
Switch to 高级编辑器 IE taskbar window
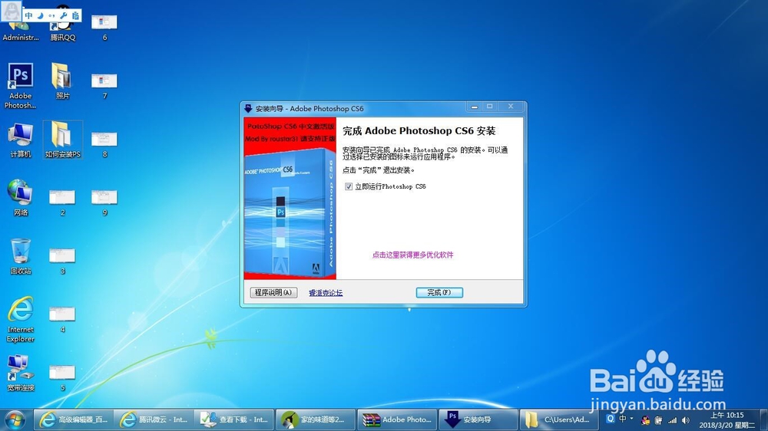[x=74, y=419]
